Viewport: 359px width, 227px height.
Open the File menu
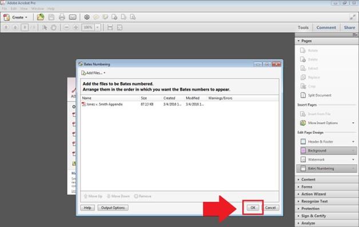[5, 9]
